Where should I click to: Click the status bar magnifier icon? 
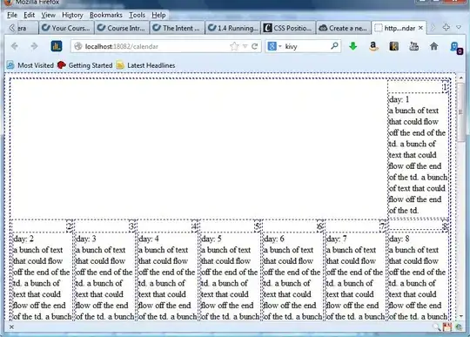[x=436, y=327]
